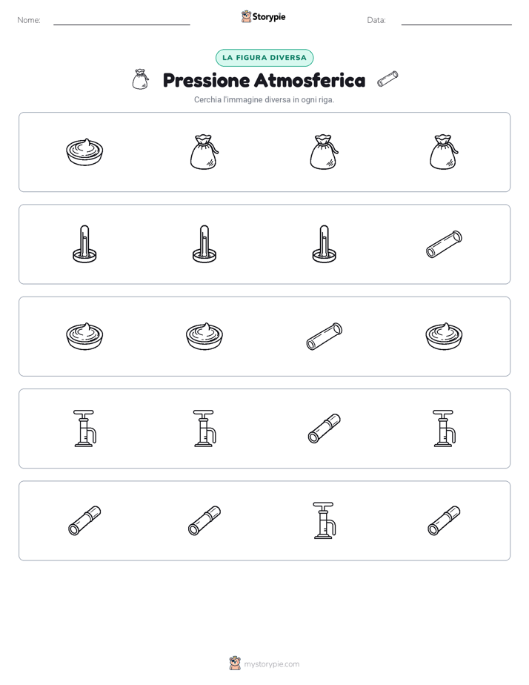The height and width of the screenshot is (685, 529).
Task: Select the tube among cream bowls
Action: (x=325, y=337)
